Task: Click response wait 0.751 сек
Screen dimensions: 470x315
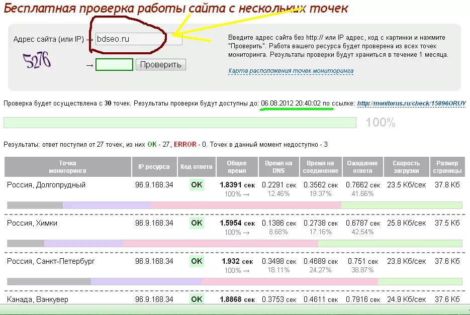Action: (363, 261)
